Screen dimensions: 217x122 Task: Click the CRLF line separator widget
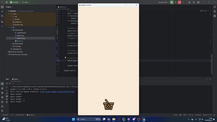184,115
